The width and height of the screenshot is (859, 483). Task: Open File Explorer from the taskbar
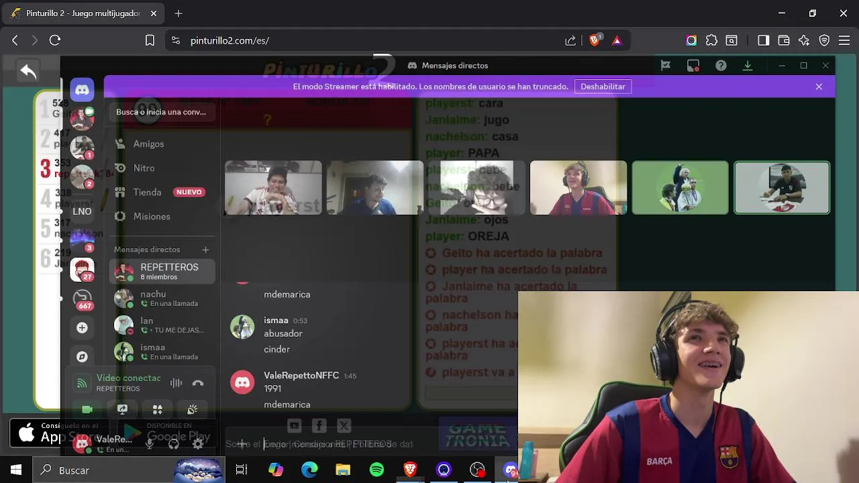tap(343, 470)
